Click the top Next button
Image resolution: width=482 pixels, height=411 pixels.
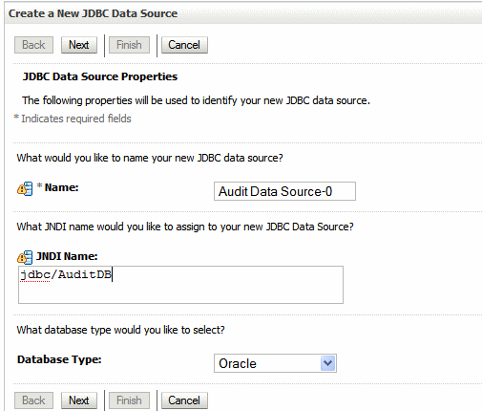click(x=79, y=45)
